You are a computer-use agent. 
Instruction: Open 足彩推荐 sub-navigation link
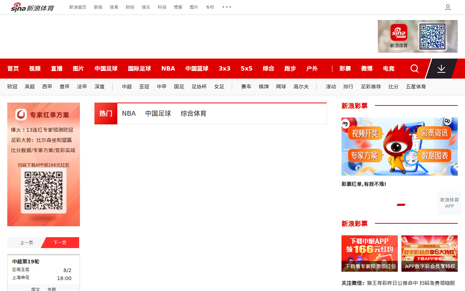point(371,87)
